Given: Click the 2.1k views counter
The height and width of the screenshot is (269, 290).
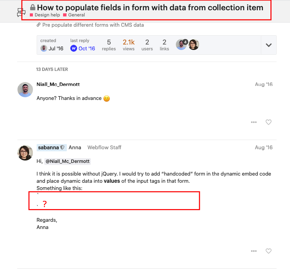Looking at the screenshot, I should [129, 45].
